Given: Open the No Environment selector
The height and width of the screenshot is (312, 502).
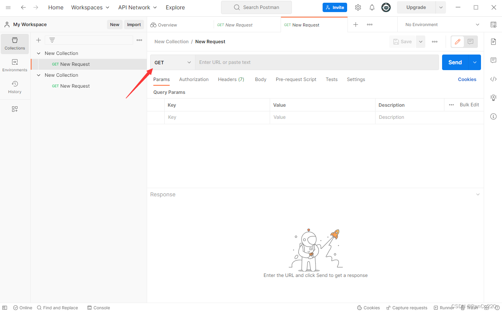Looking at the screenshot, I should tap(442, 25).
